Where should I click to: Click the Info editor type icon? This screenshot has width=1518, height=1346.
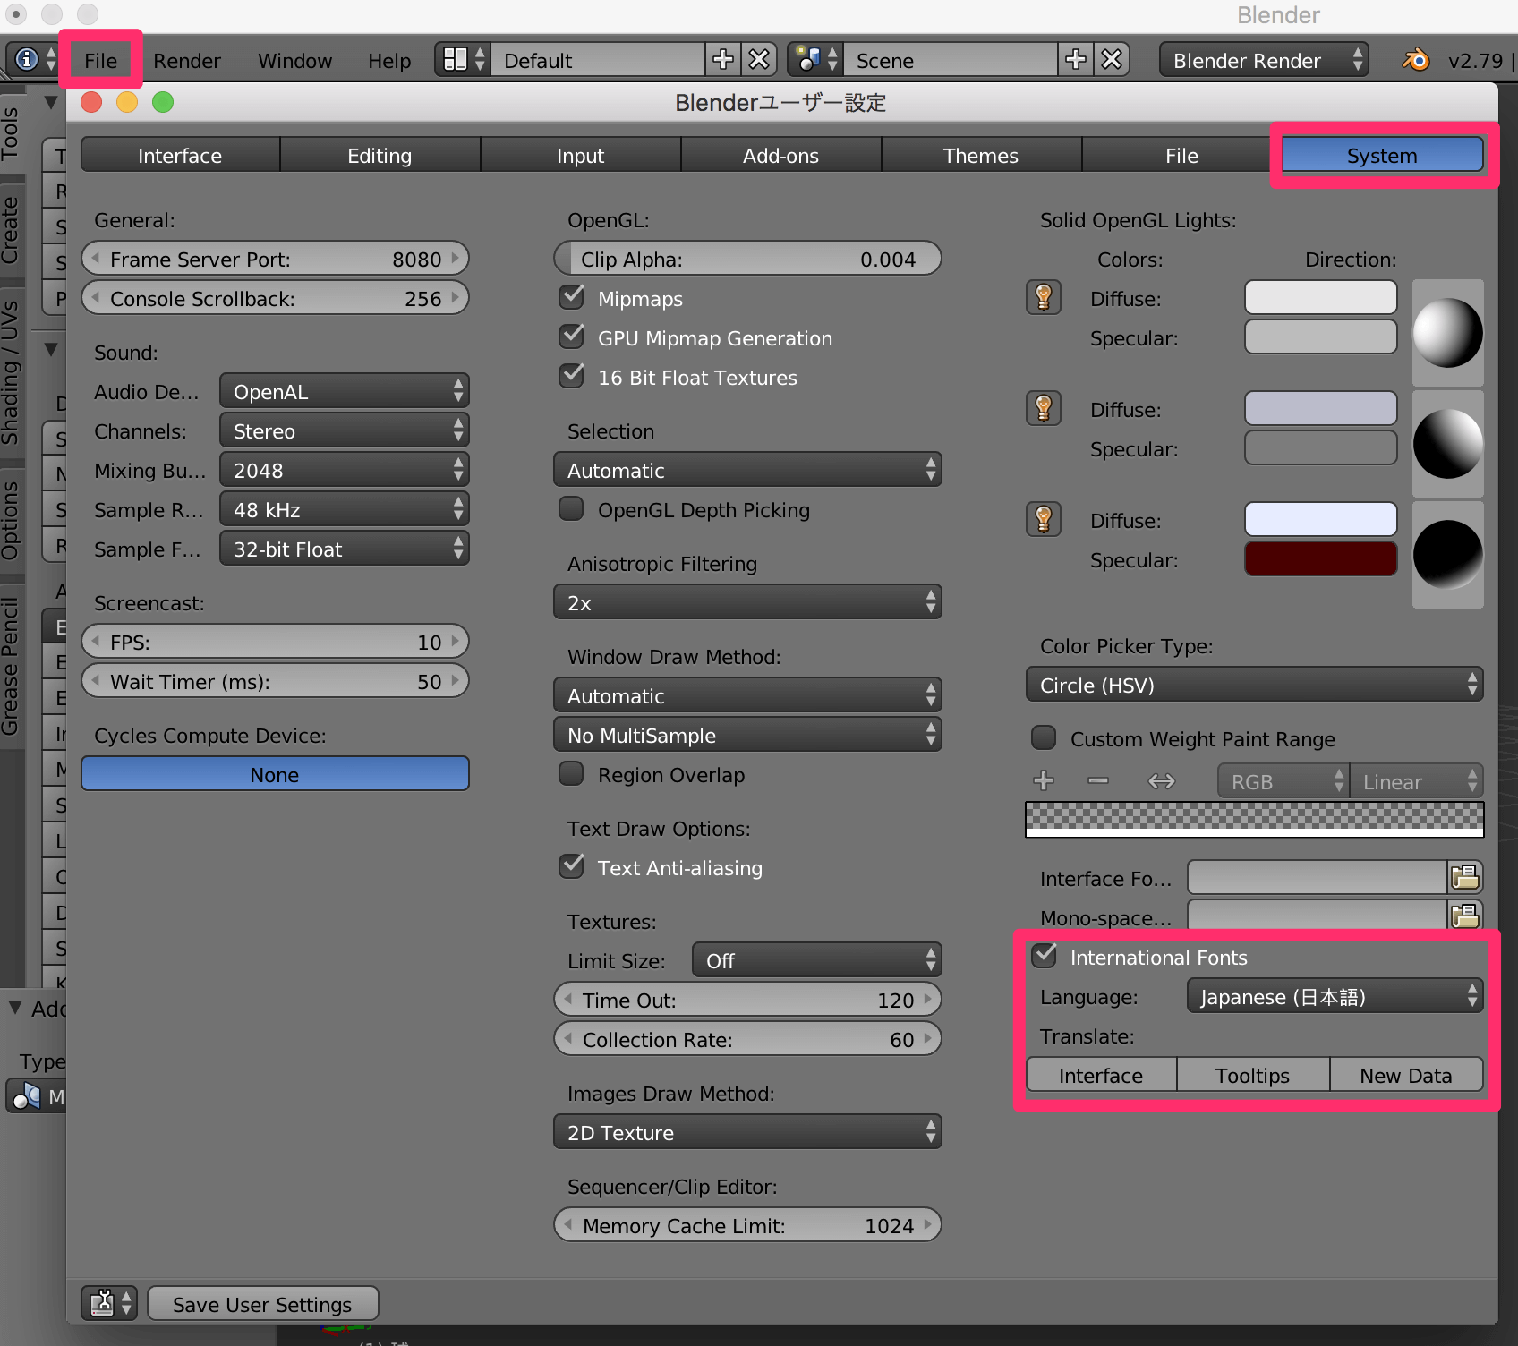point(33,60)
